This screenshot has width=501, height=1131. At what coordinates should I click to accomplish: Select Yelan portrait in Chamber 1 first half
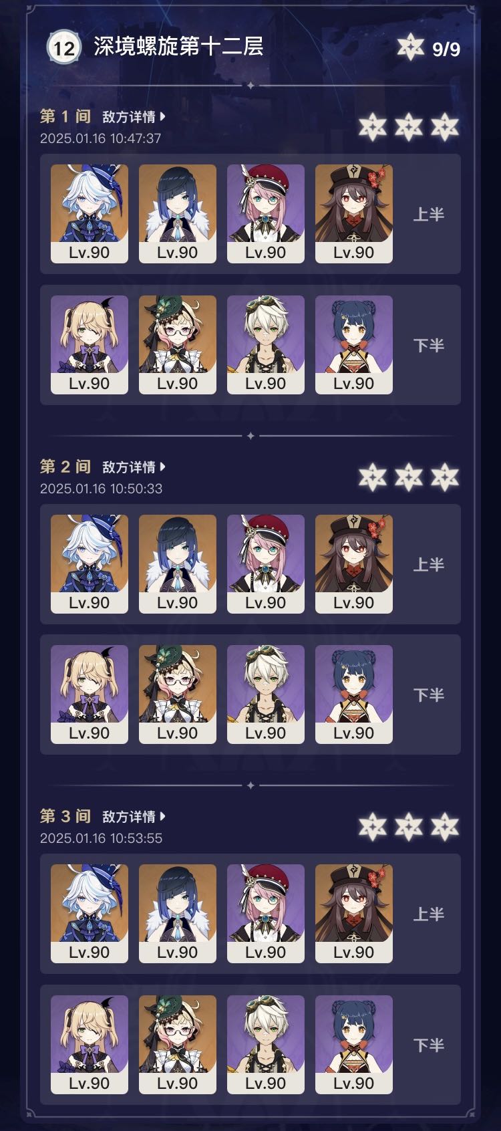point(178,214)
